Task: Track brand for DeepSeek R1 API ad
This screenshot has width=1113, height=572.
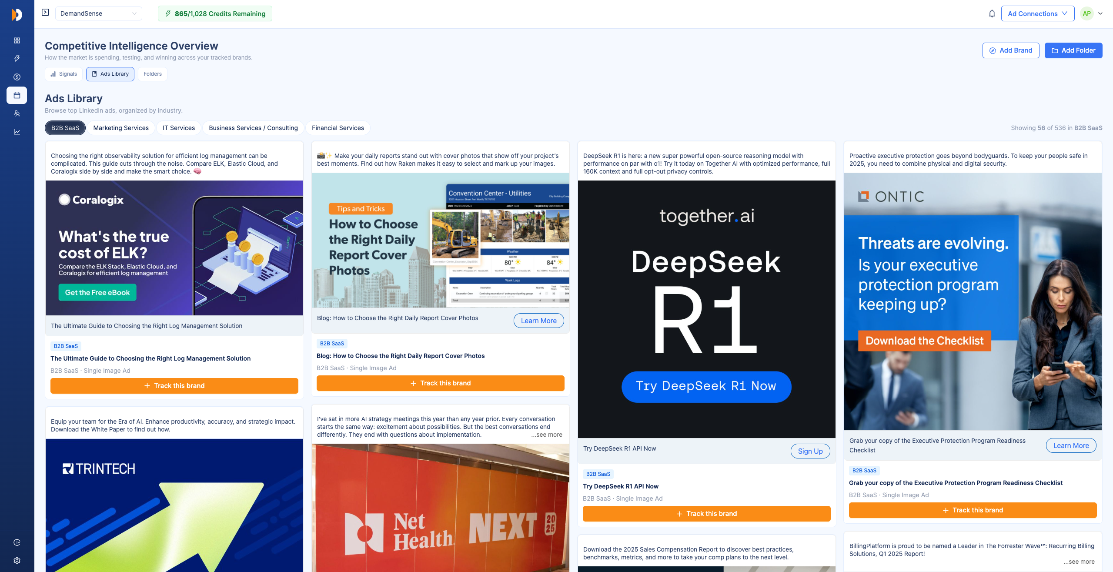Action: pos(707,514)
